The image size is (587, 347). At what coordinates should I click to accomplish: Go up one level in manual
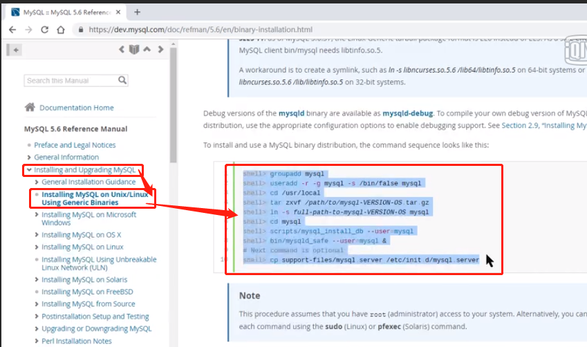147,49
